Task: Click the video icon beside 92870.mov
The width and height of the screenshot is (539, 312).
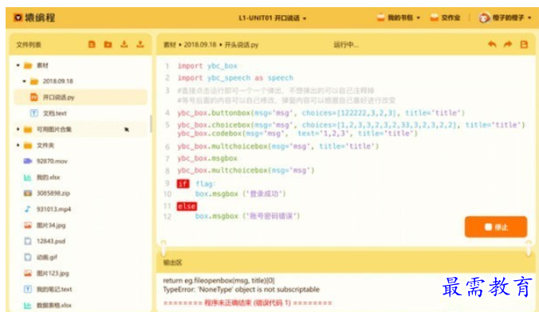Action: 27,162
